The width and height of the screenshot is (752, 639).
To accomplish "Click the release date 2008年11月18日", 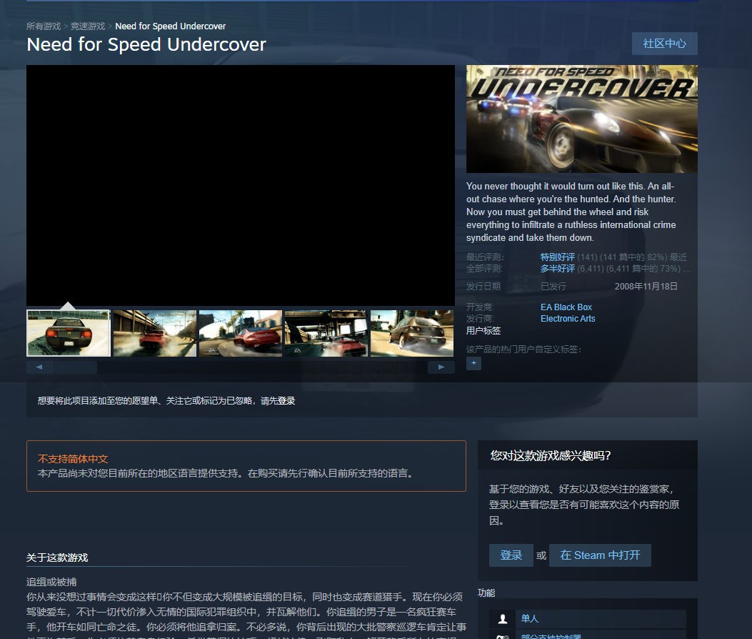I will [x=646, y=287].
